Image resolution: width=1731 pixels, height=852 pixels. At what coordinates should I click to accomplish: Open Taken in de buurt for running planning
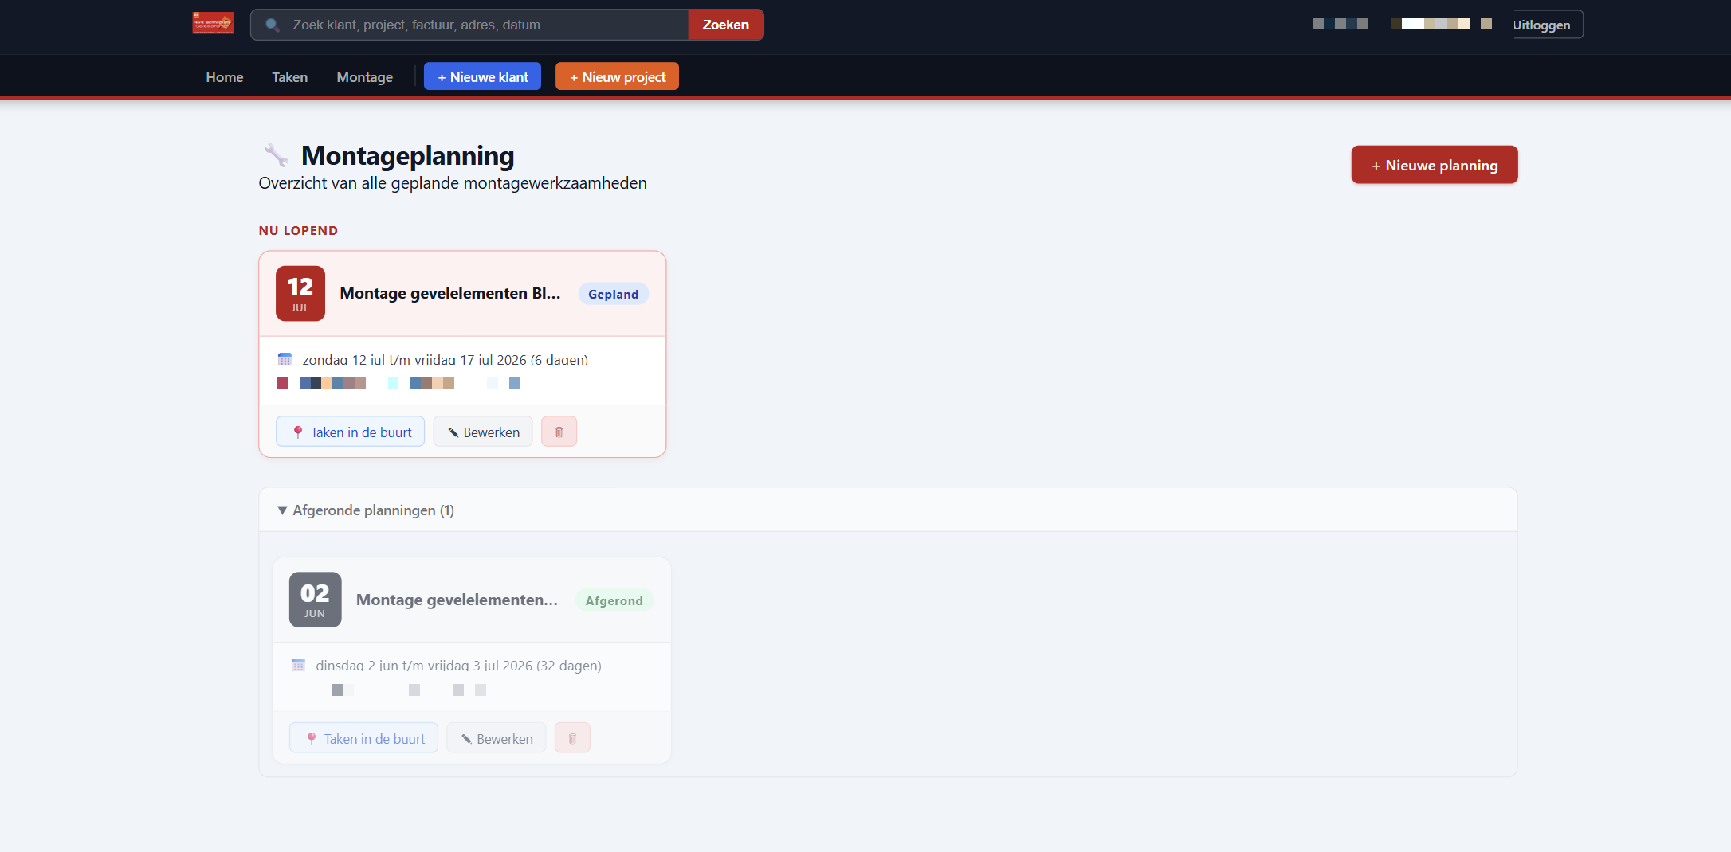351,432
